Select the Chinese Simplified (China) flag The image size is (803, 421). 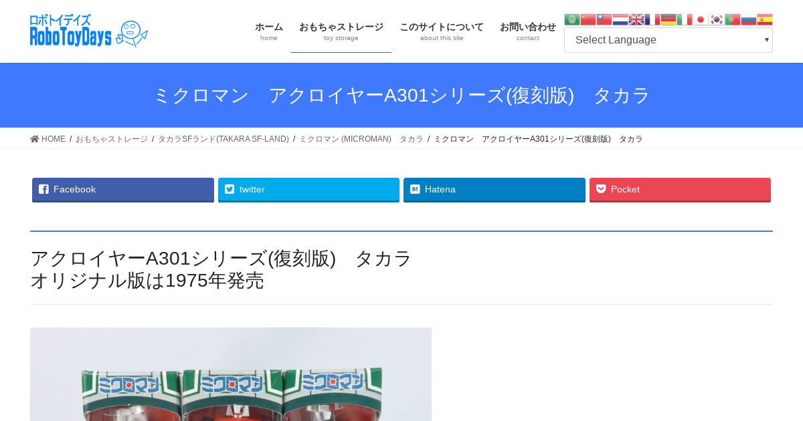click(x=588, y=19)
